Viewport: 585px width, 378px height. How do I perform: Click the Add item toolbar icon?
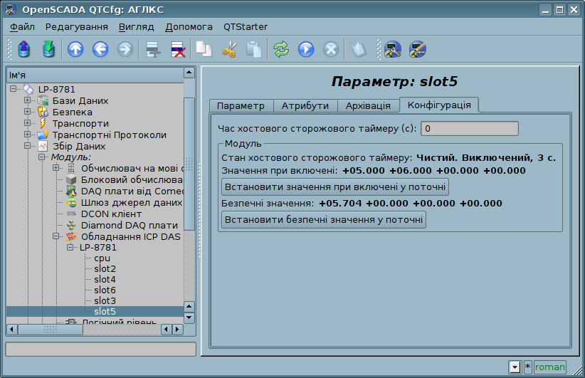[152, 50]
